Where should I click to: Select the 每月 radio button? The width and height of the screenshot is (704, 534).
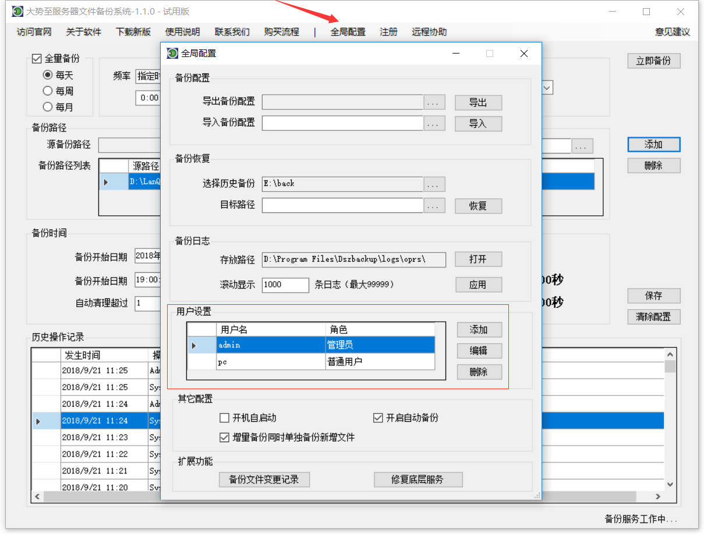click(x=48, y=107)
